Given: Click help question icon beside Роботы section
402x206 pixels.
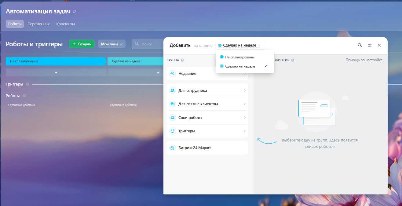Looking at the screenshot, I should (x=24, y=96).
